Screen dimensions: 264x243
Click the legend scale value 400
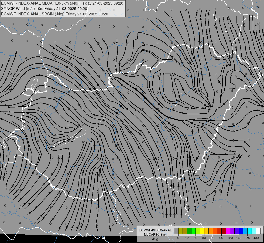click(256, 238)
